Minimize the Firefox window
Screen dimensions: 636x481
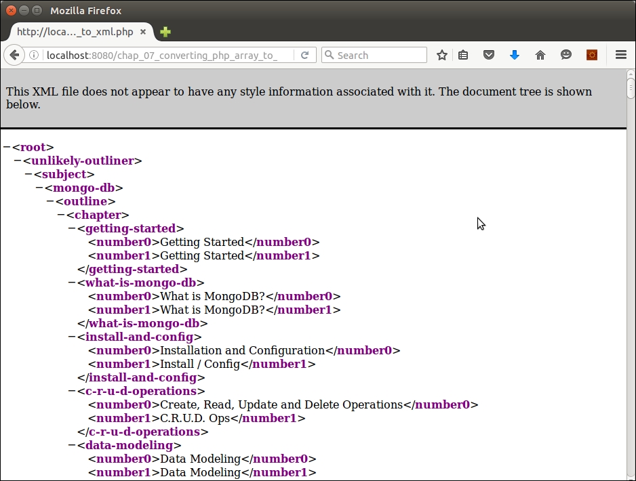click(24, 11)
